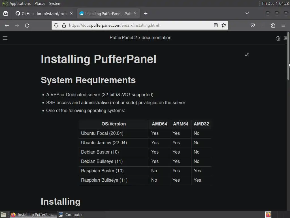Open the table of contents icon

tap(285, 38)
